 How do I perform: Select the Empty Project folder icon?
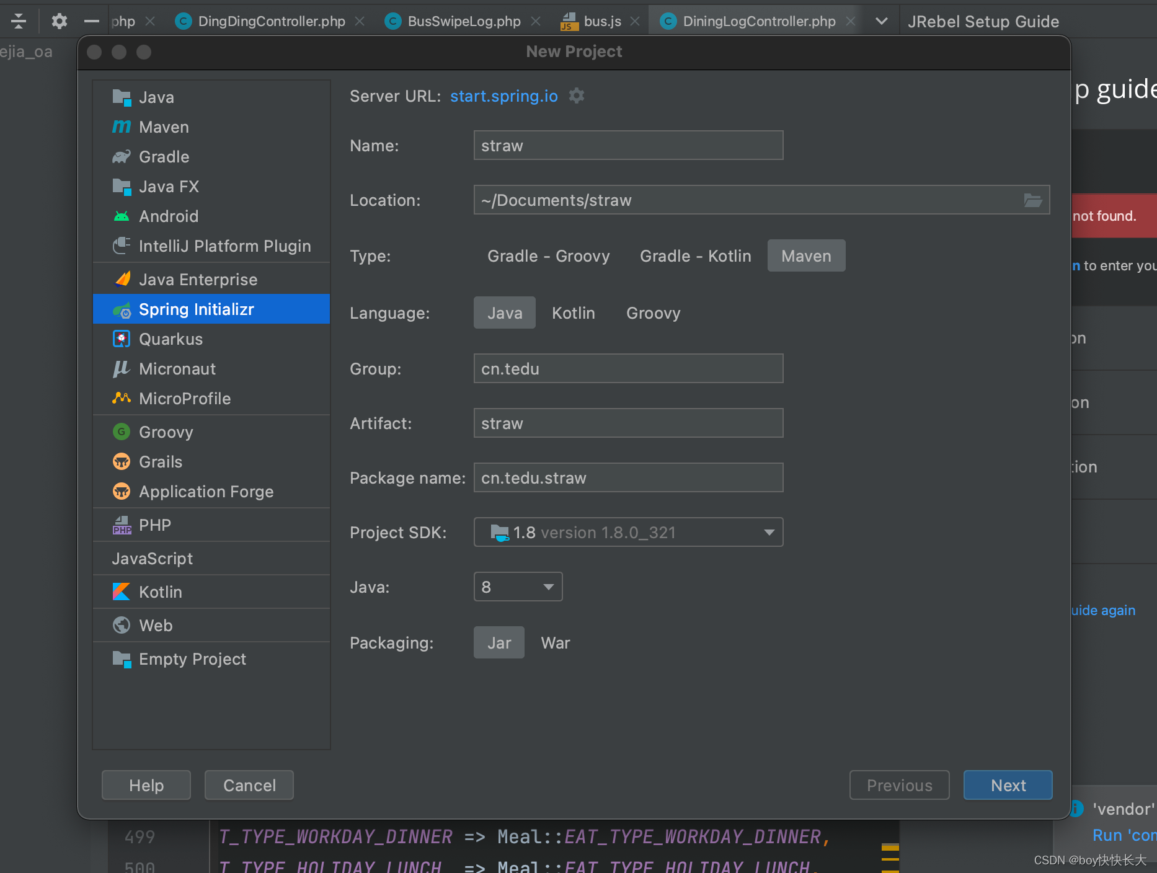click(122, 659)
